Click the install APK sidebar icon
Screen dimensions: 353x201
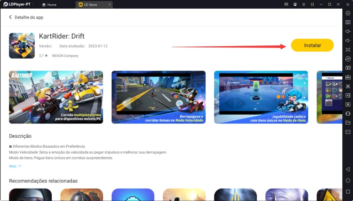click(347, 77)
